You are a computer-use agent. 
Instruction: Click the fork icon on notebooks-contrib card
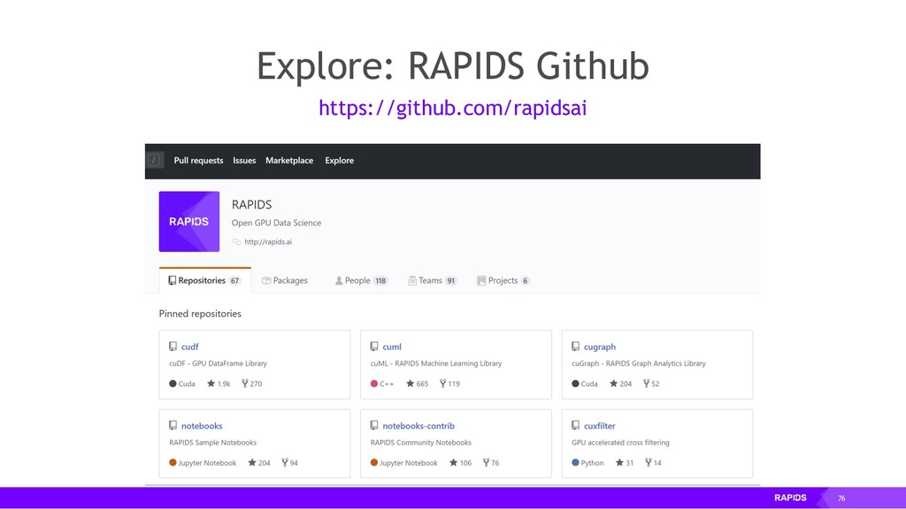point(487,462)
